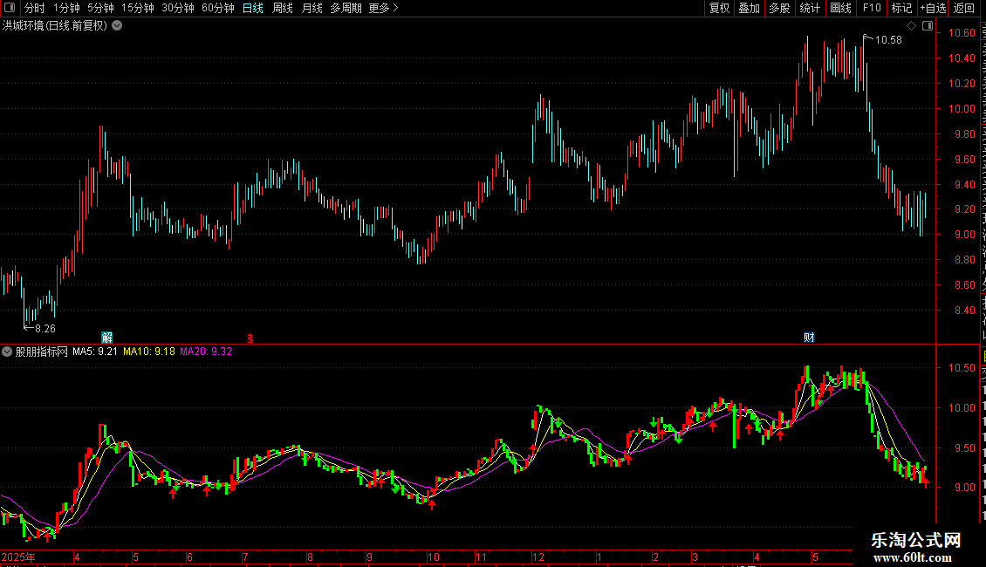Viewport: 986px width, 567px height.
Task: Click the 洪城环境(日线.前复权) chart title
Action: click(55, 26)
